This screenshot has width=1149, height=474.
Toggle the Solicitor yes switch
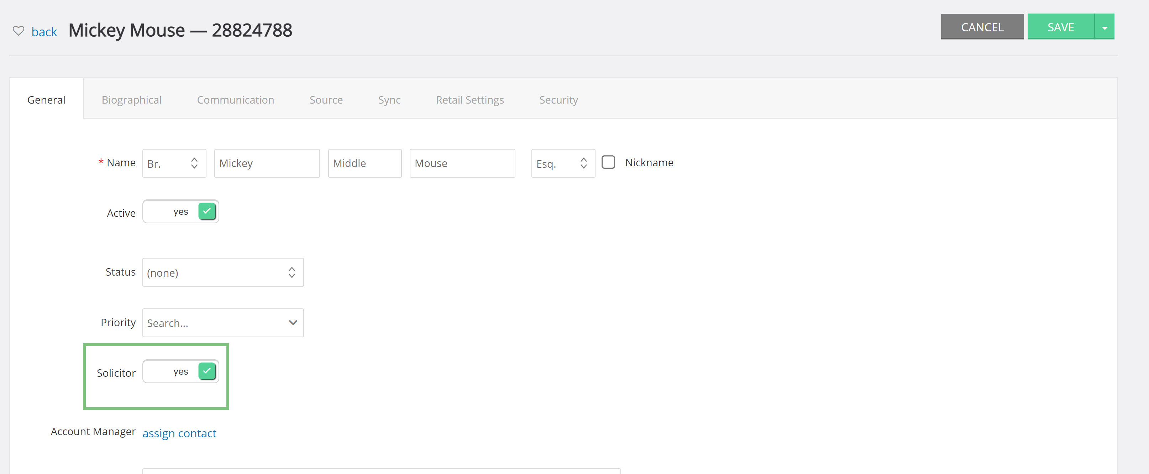[181, 371]
